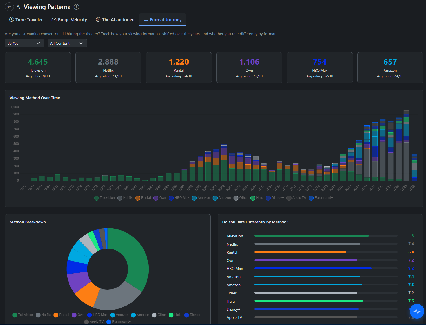Click the clock icon on Time Traveler
426x325 pixels.
point(12,19)
